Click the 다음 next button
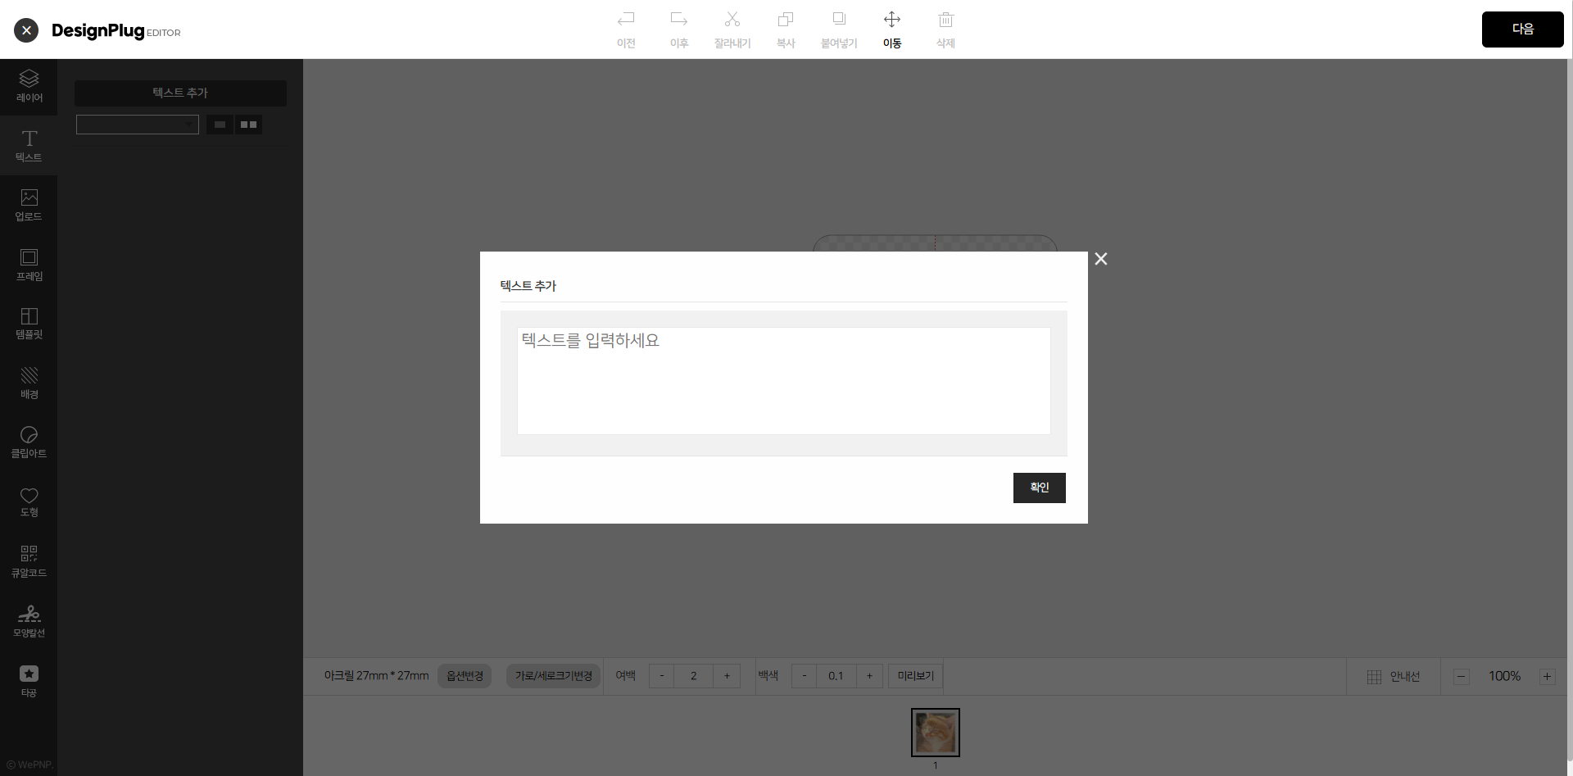The height and width of the screenshot is (776, 1573). tap(1522, 29)
